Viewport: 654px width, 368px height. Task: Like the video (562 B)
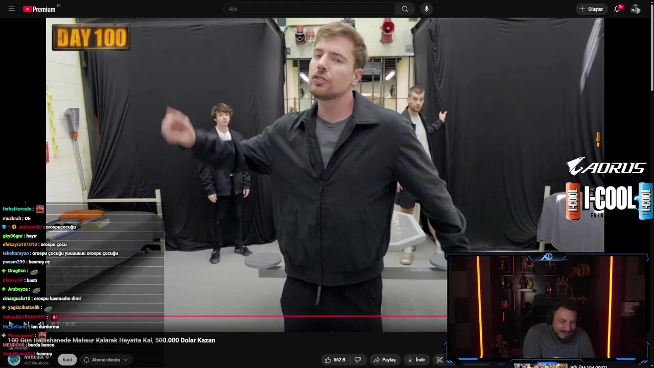click(335, 360)
